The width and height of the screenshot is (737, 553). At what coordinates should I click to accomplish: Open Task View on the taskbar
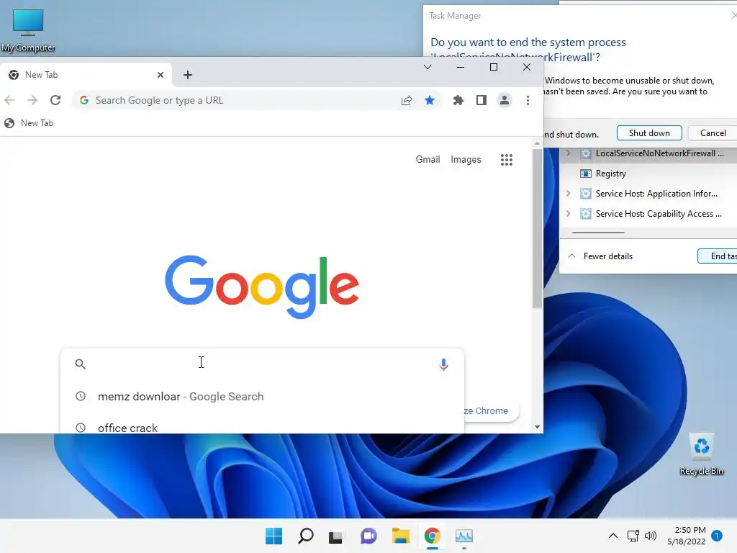pos(335,536)
